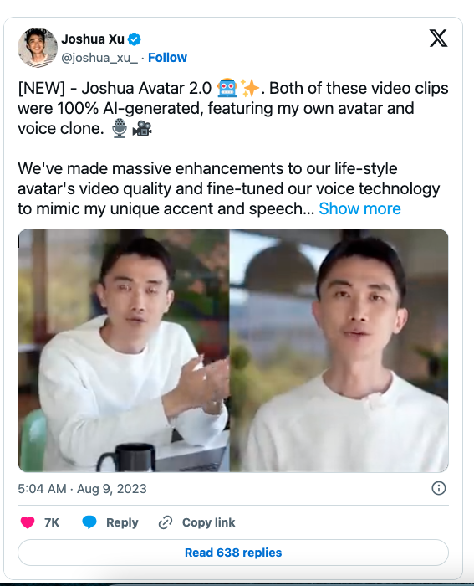Click the Copy link text

(209, 522)
